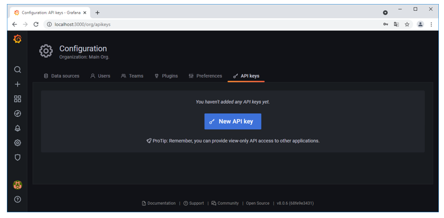This screenshot has width=444, height=218.
Task: Click the ProTip message text
Action: [233, 141]
